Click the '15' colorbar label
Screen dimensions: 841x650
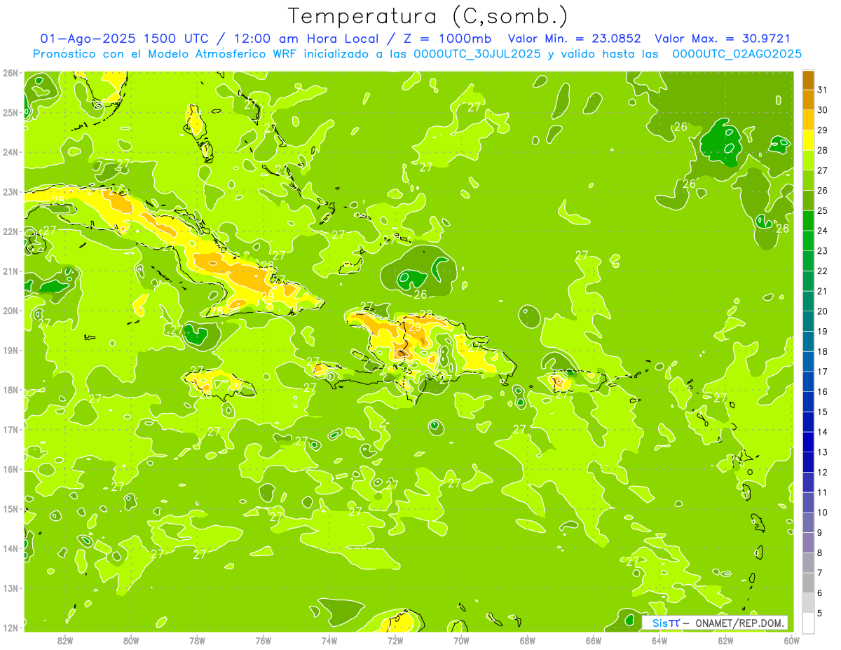(x=822, y=412)
